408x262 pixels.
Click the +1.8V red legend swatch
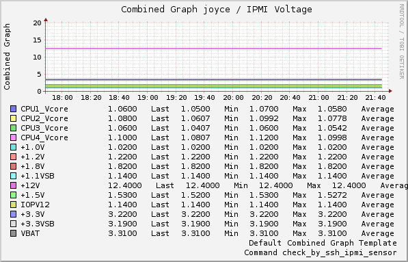pos(13,166)
